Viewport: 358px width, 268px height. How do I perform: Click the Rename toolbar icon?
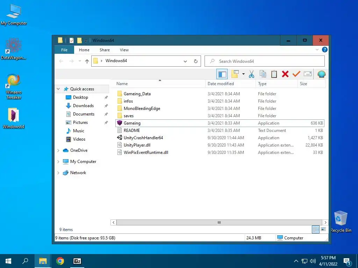[308, 74]
